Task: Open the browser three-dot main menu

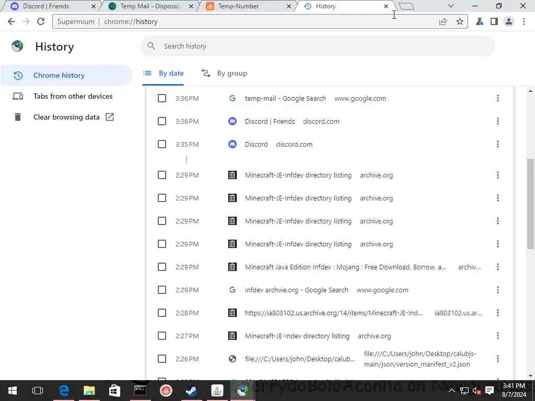Action: [x=524, y=21]
